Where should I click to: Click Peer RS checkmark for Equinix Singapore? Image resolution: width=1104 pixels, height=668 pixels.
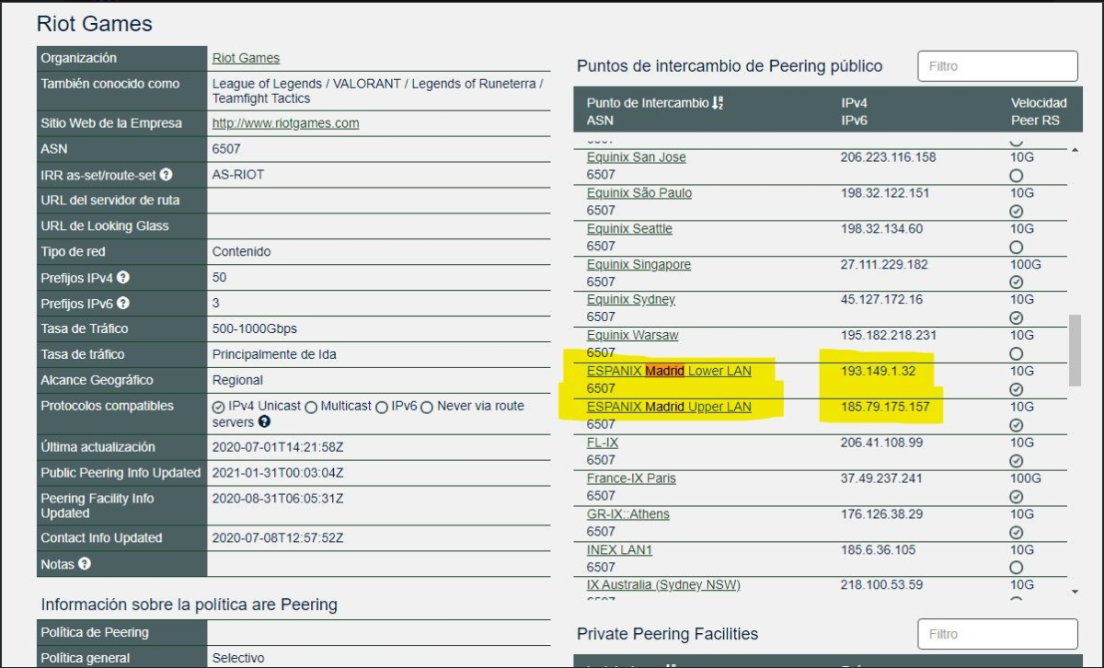click(x=1017, y=282)
